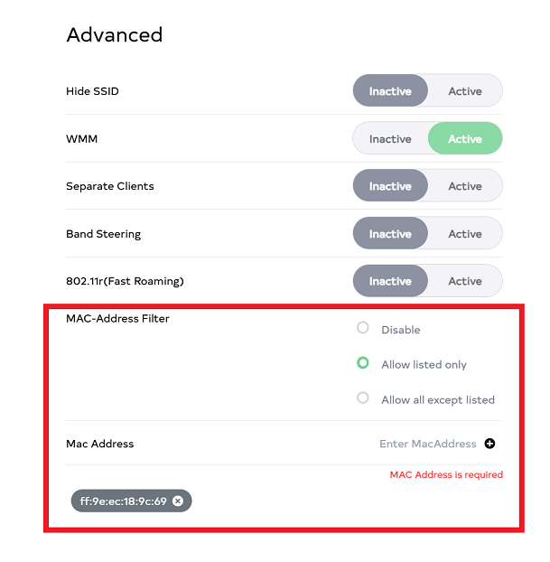This screenshot has height=562, width=550.
Task: Enable Band Steering with Active
Action: pos(465,234)
